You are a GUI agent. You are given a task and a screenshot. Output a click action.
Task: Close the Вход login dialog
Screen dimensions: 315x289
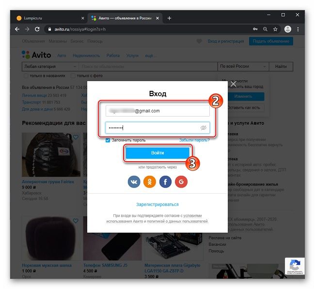coord(233,84)
